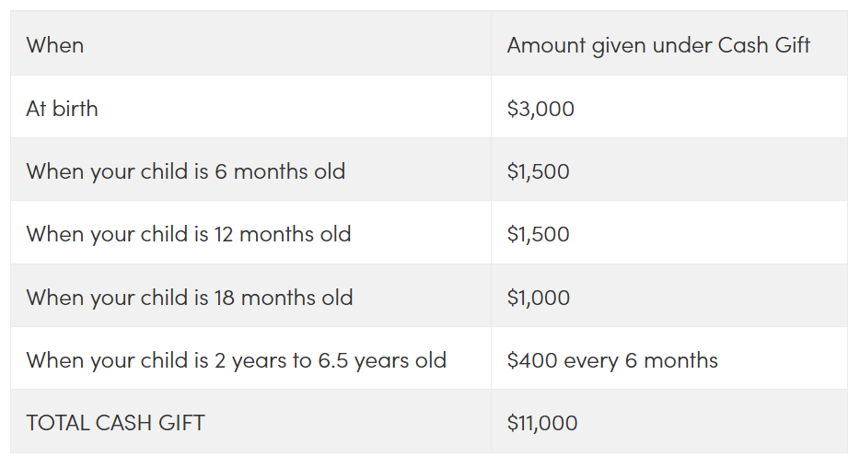Click the $1,000 amount cell

click(x=538, y=298)
